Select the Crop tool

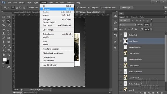tap(3, 25)
